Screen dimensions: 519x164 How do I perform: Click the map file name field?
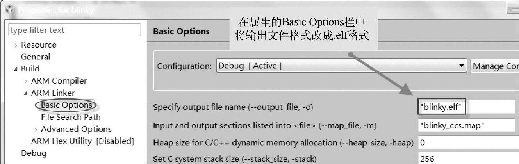(x=466, y=125)
